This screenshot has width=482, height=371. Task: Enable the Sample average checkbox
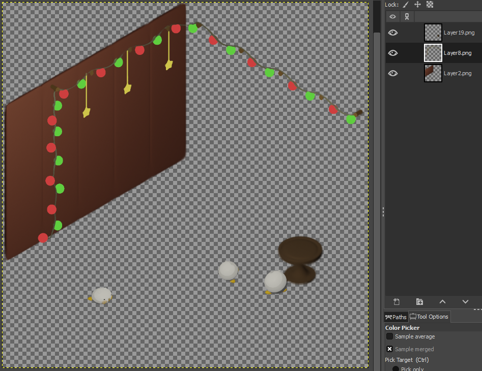[x=389, y=336]
